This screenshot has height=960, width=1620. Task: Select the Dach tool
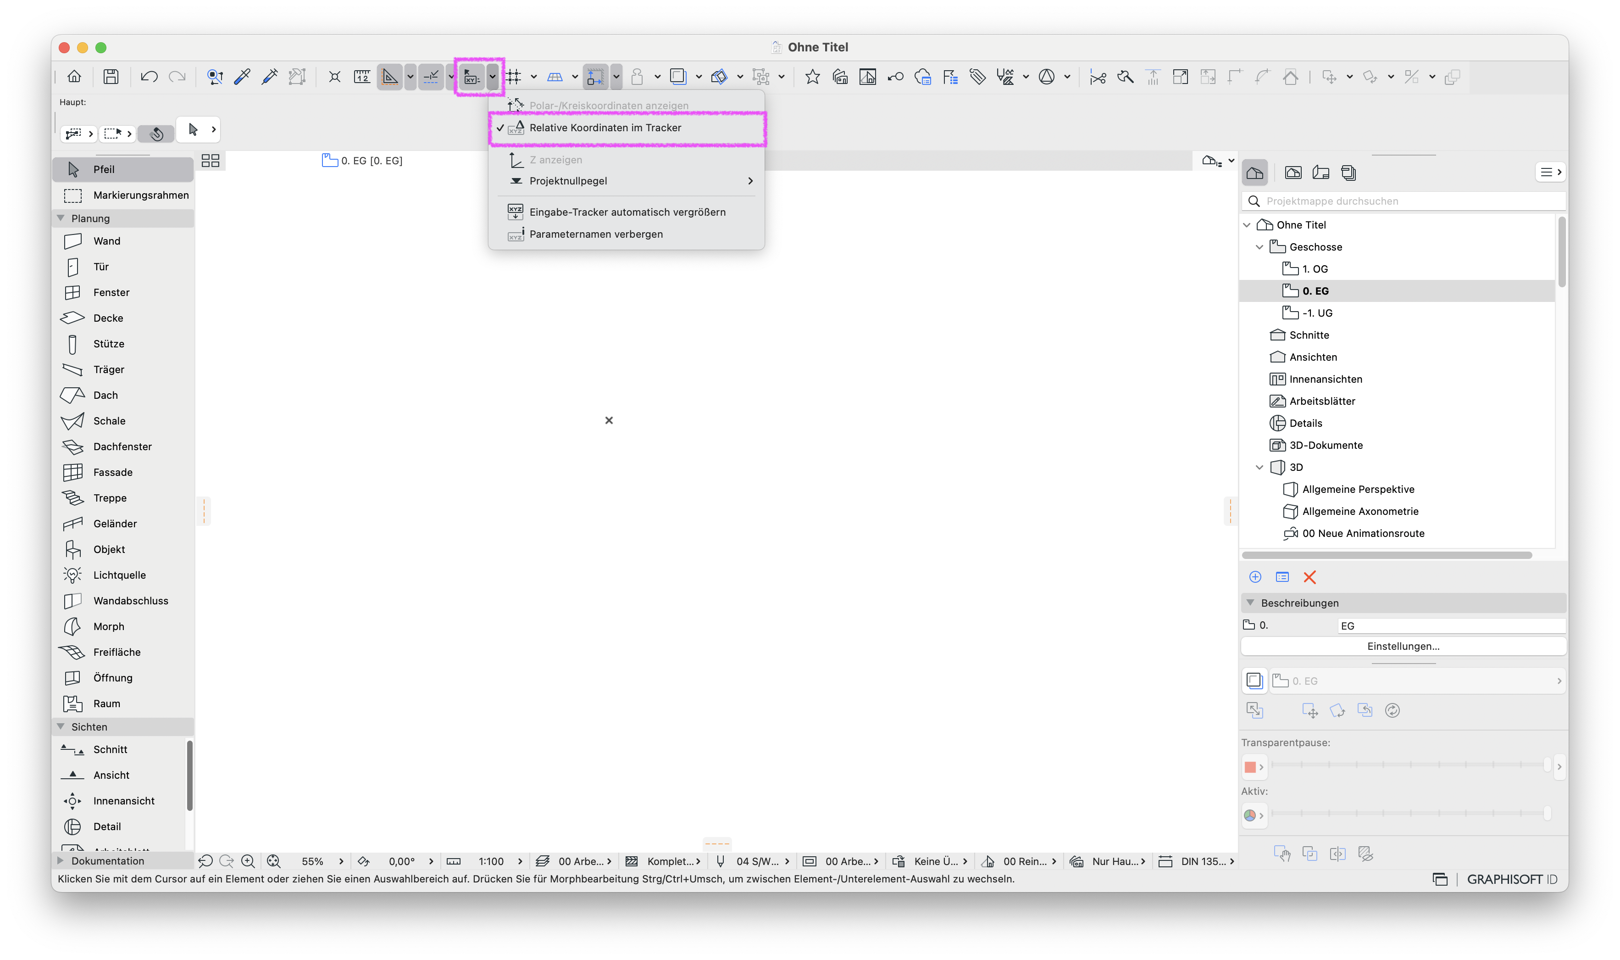coord(123,395)
